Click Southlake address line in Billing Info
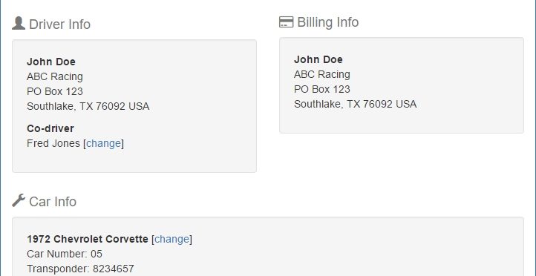The height and width of the screenshot is (276, 536). click(x=355, y=104)
